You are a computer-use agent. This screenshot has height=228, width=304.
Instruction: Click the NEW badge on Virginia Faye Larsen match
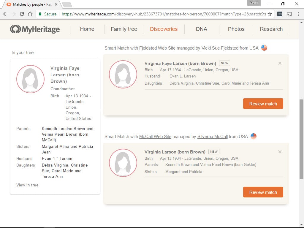tap(224, 63)
